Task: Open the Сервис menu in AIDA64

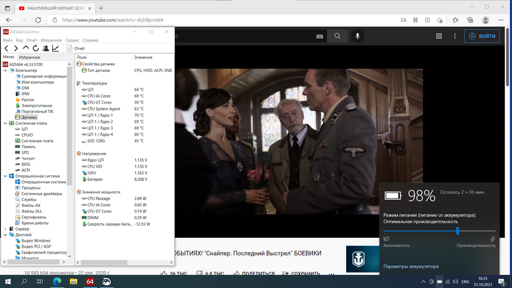Action: (72, 40)
